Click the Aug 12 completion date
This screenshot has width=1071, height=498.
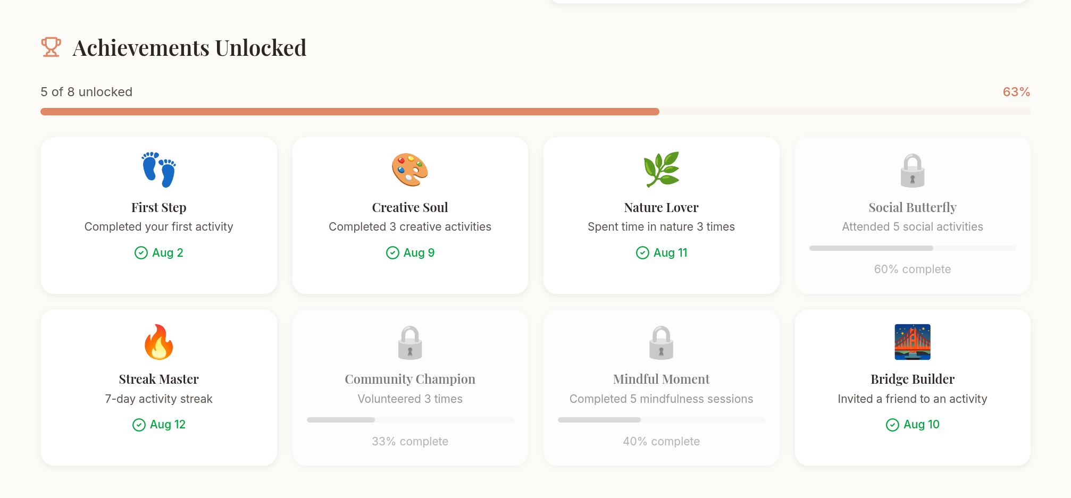[168, 425]
